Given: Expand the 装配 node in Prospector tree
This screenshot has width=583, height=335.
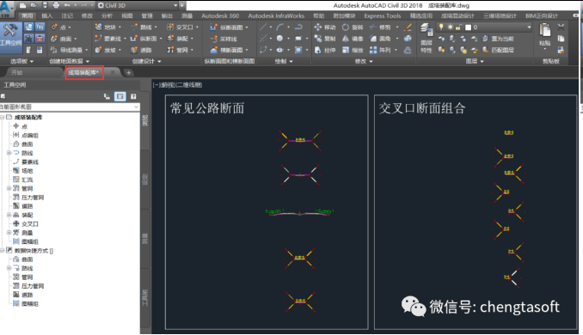Looking at the screenshot, I should click(9, 215).
